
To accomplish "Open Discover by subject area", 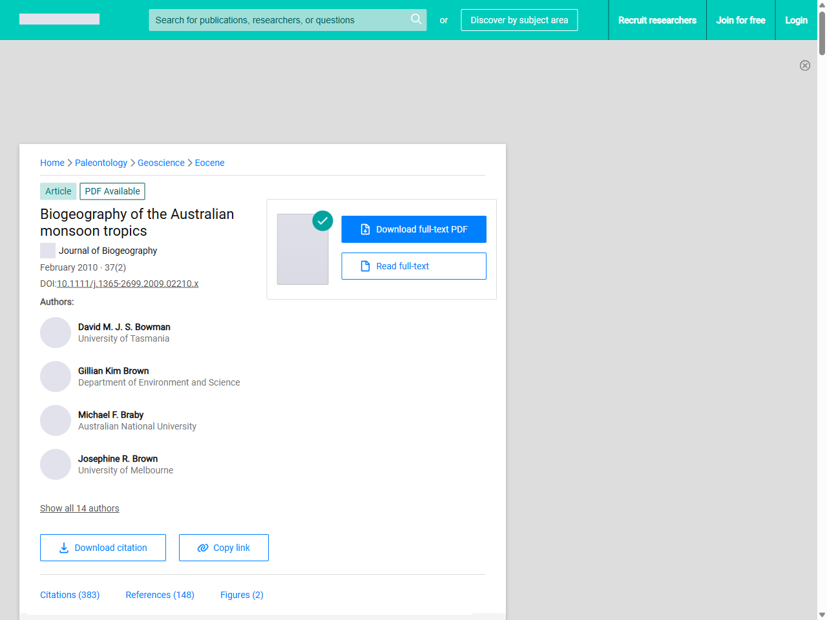I will 519,20.
